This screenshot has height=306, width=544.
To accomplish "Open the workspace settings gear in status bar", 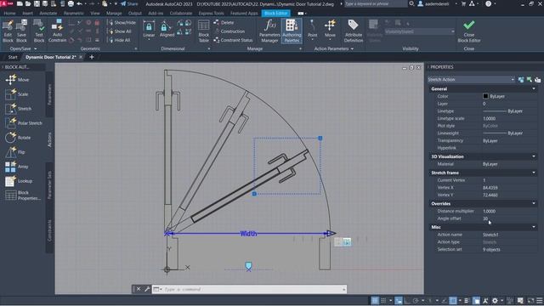I will (495, 300).
